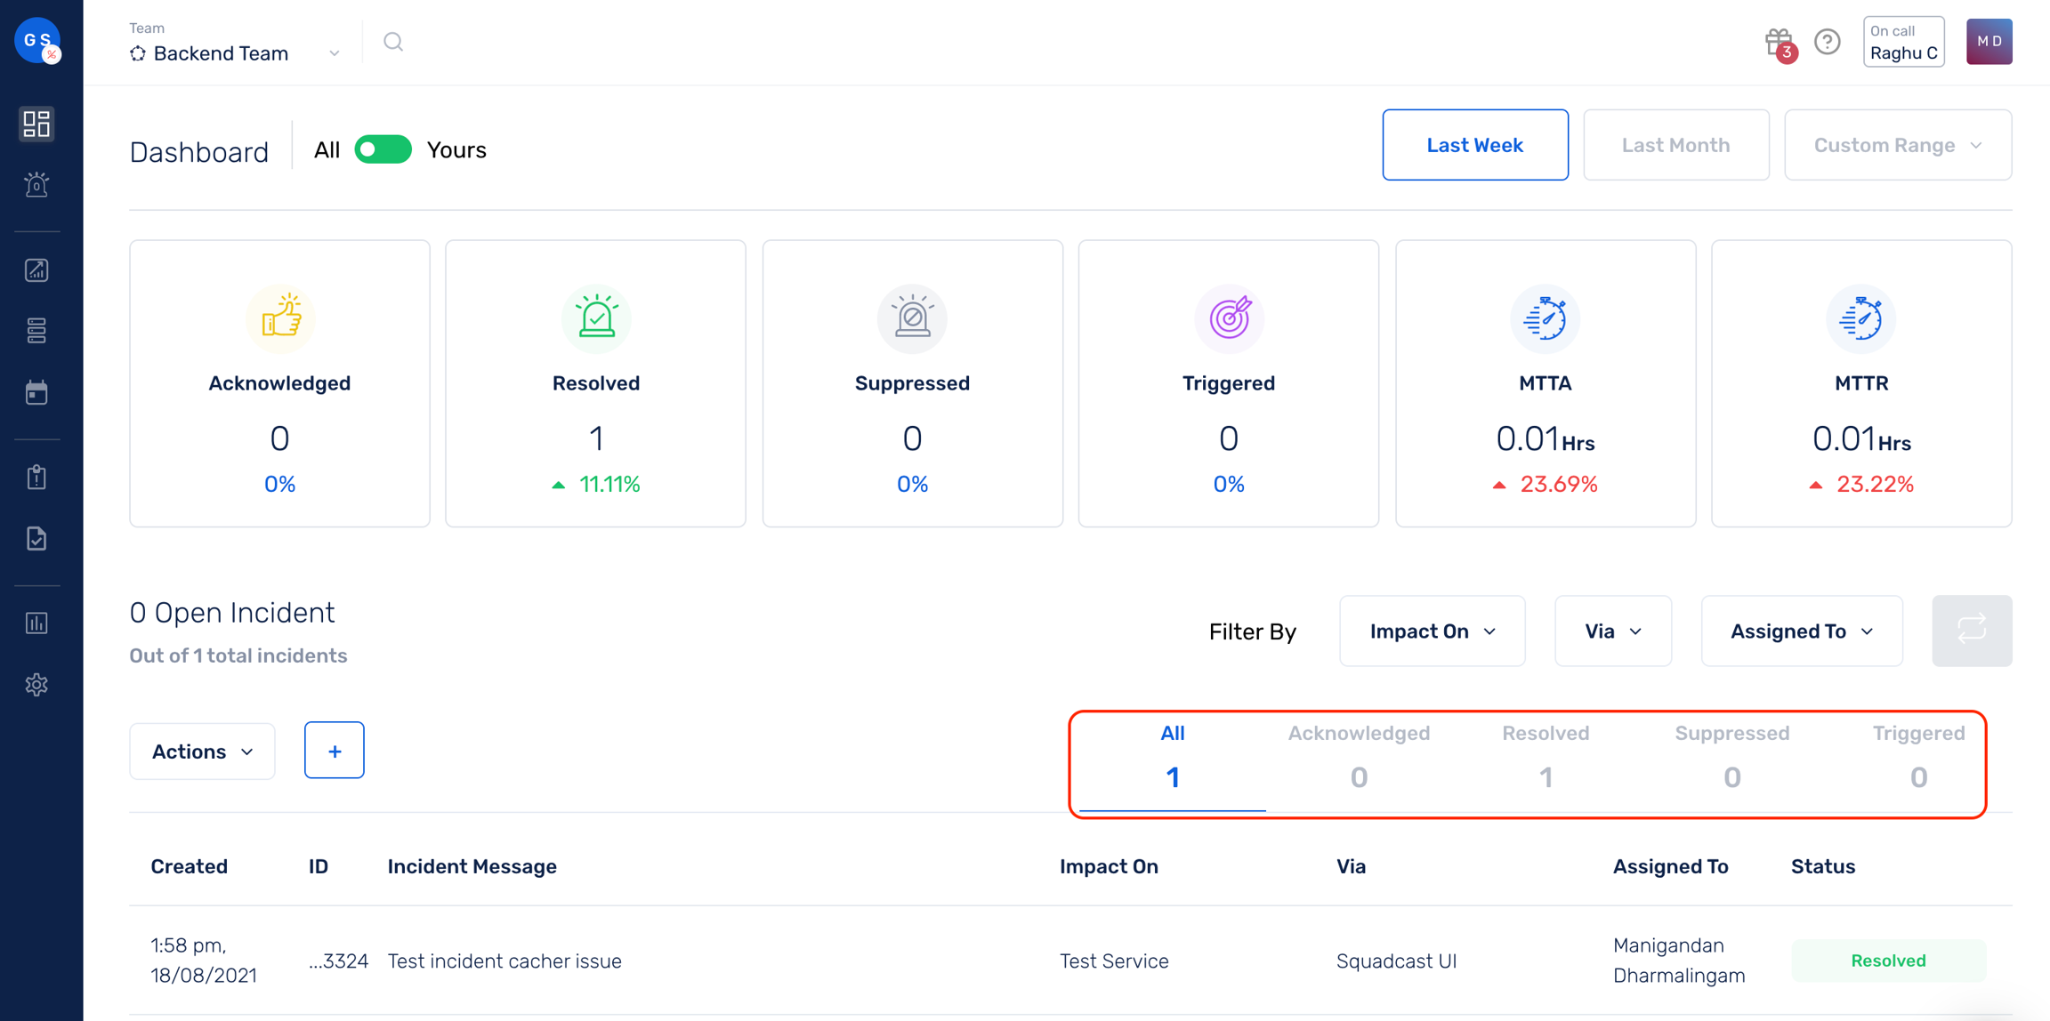This screenshot has height=1021, width=2050.
Task: Open the GS organization avatar
Action: pos(37,40)
